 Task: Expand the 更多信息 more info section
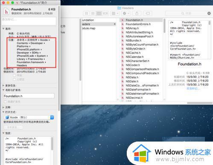3,85
